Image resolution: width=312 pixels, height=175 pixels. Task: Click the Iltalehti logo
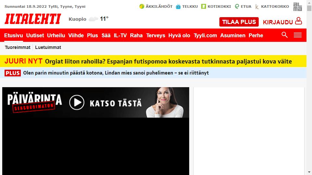pos(33,19)
